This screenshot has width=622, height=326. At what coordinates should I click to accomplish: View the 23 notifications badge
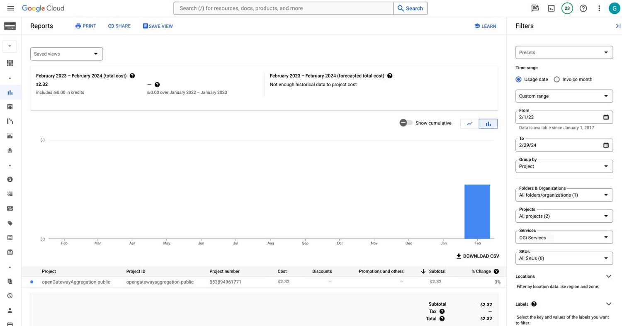click(x=567, y=8)
